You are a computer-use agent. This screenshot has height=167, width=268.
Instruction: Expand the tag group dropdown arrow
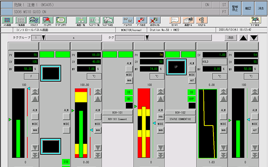point(43,37)
